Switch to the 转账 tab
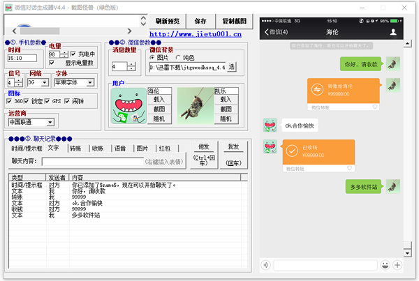The image size is (419, 281). (75, 149)
